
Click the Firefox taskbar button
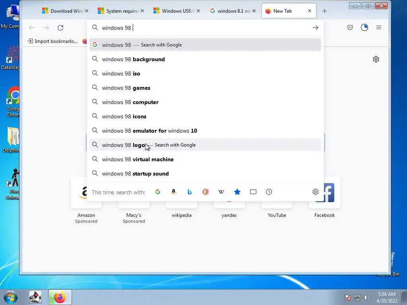coord(60,297)
